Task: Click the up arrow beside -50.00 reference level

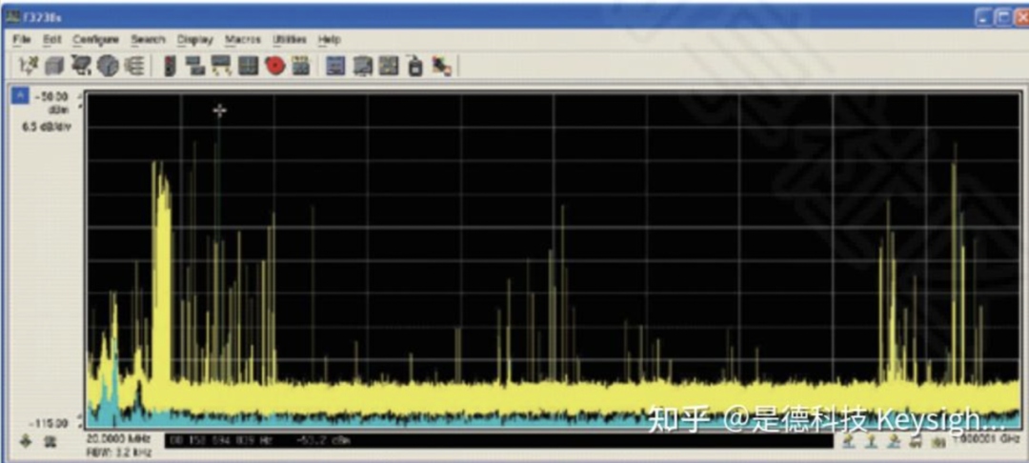Action: click(79, 94)
